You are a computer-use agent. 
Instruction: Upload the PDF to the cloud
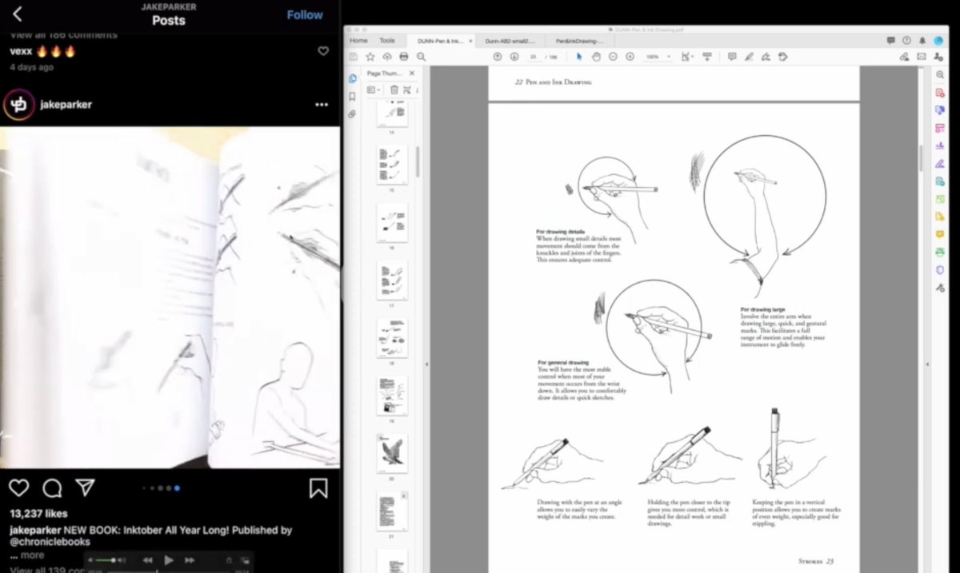click(x=387, y=57)
